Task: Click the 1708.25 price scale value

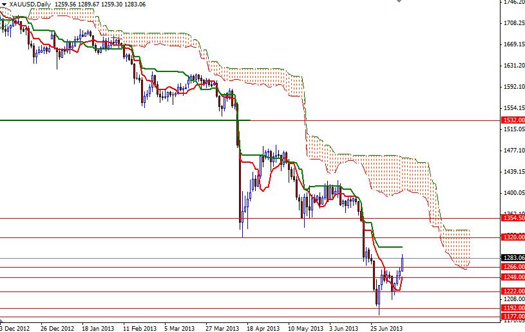Action: click(514, 23)
